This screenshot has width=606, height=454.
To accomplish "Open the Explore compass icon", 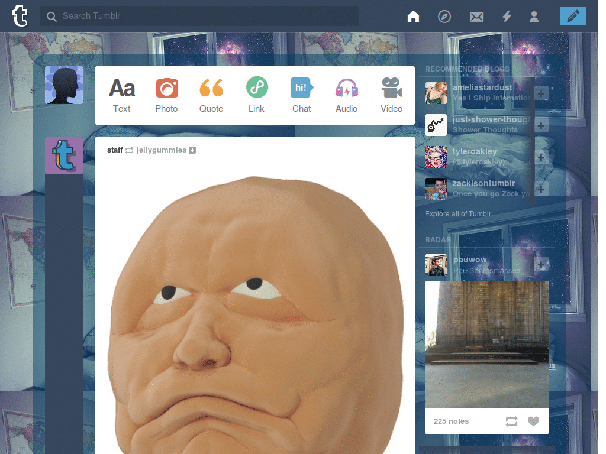I will [x=444, y=17].
